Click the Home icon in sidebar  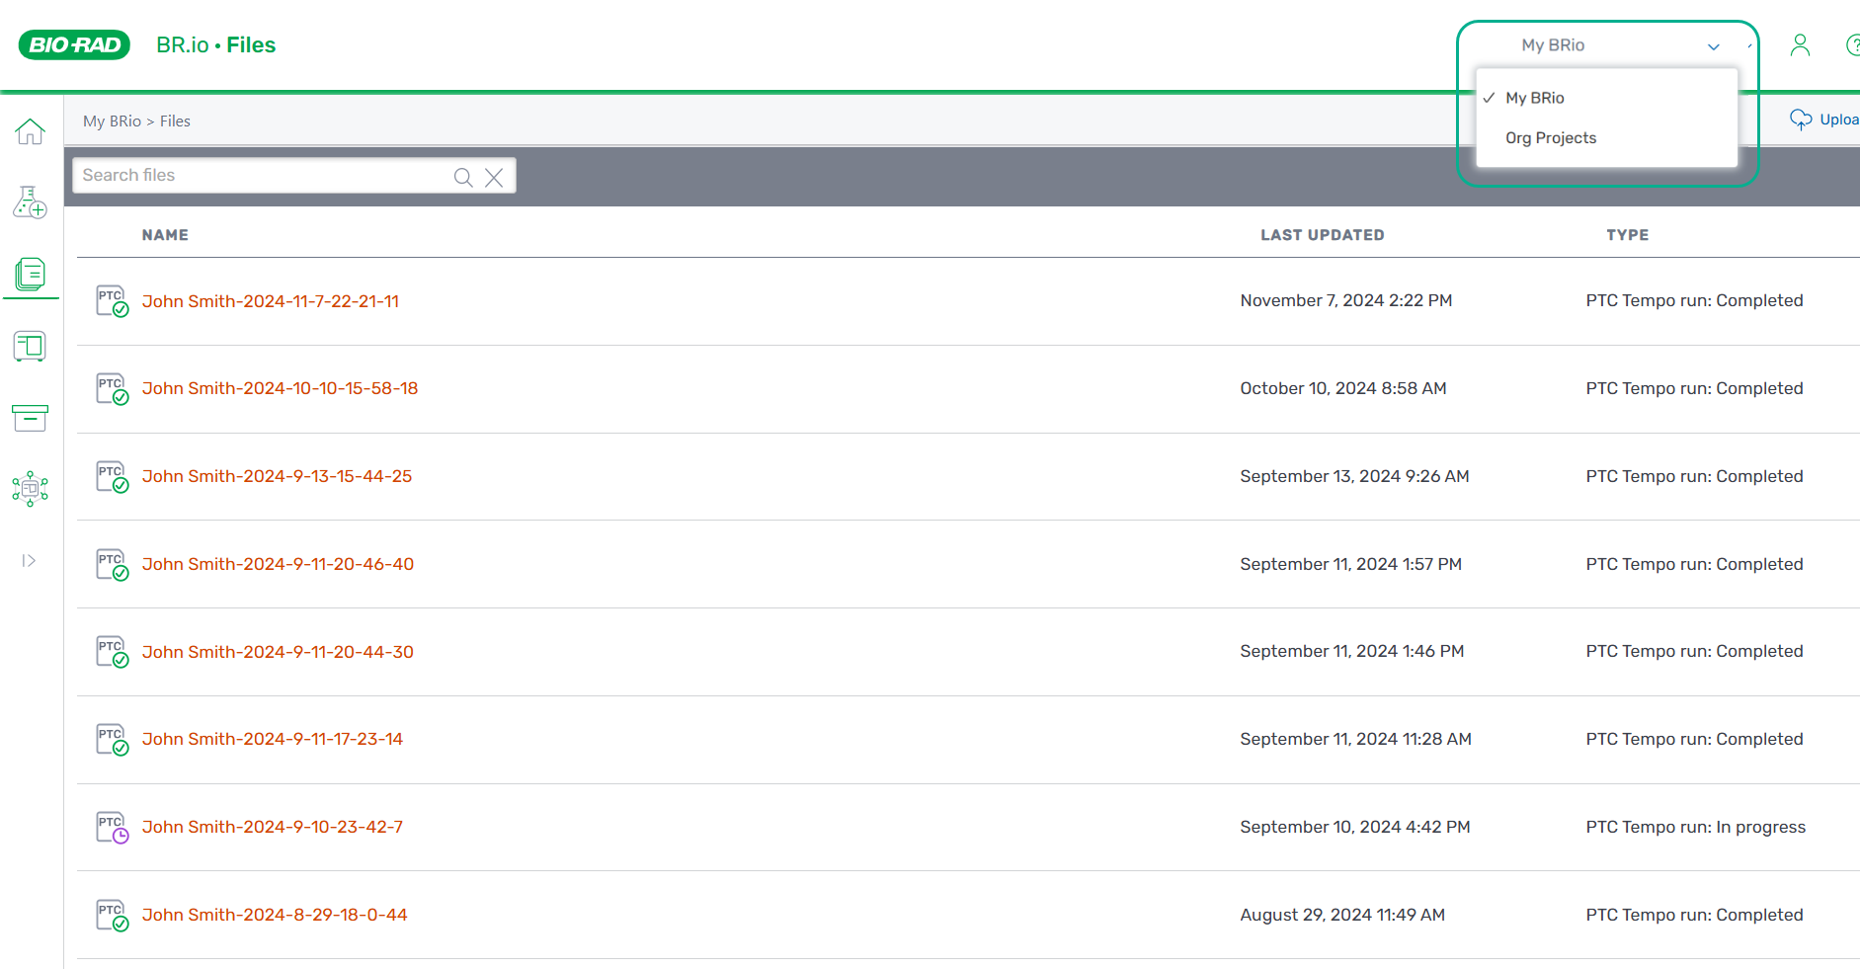pos(30,131)
